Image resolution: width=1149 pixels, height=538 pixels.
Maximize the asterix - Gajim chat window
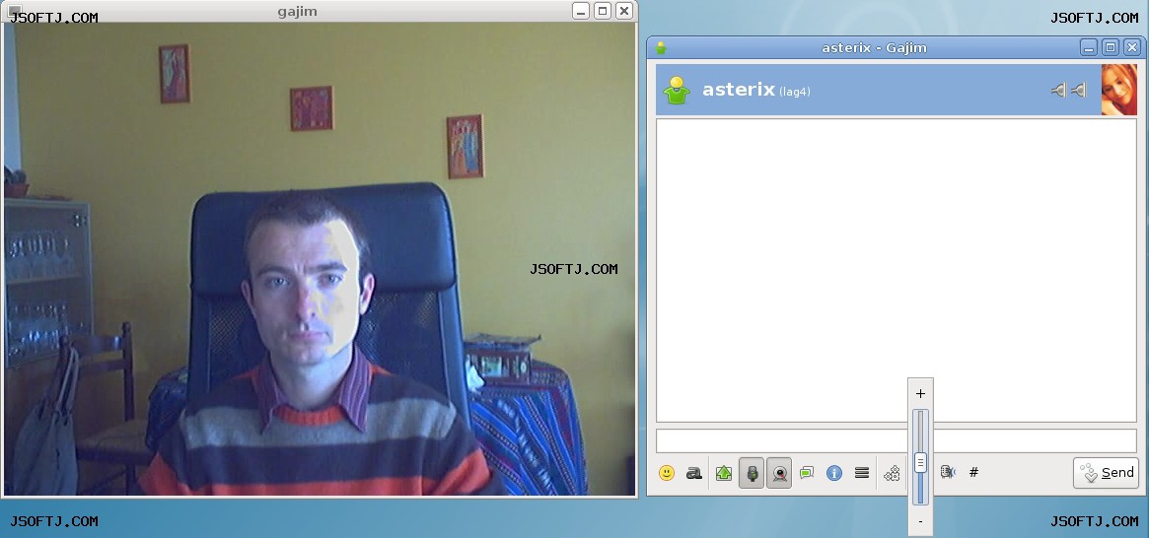[x=1111, y=48]
